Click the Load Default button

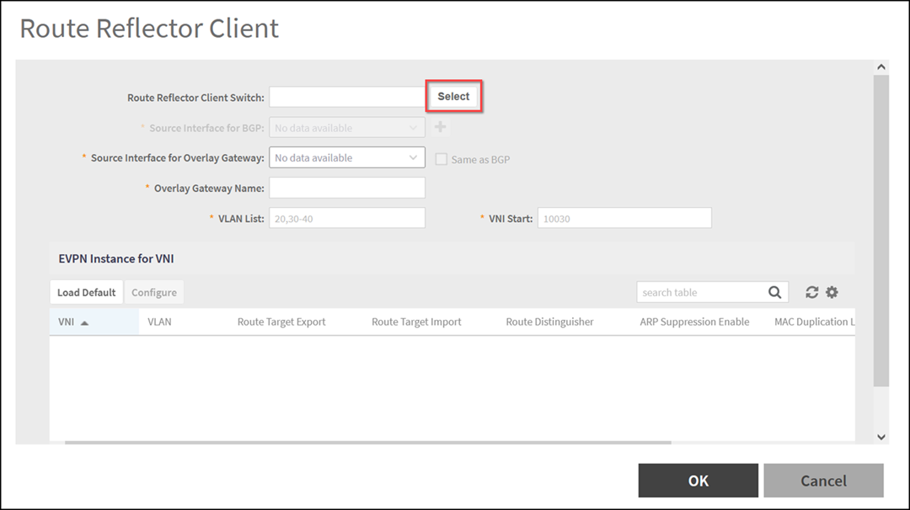click(x=87, y=292)
